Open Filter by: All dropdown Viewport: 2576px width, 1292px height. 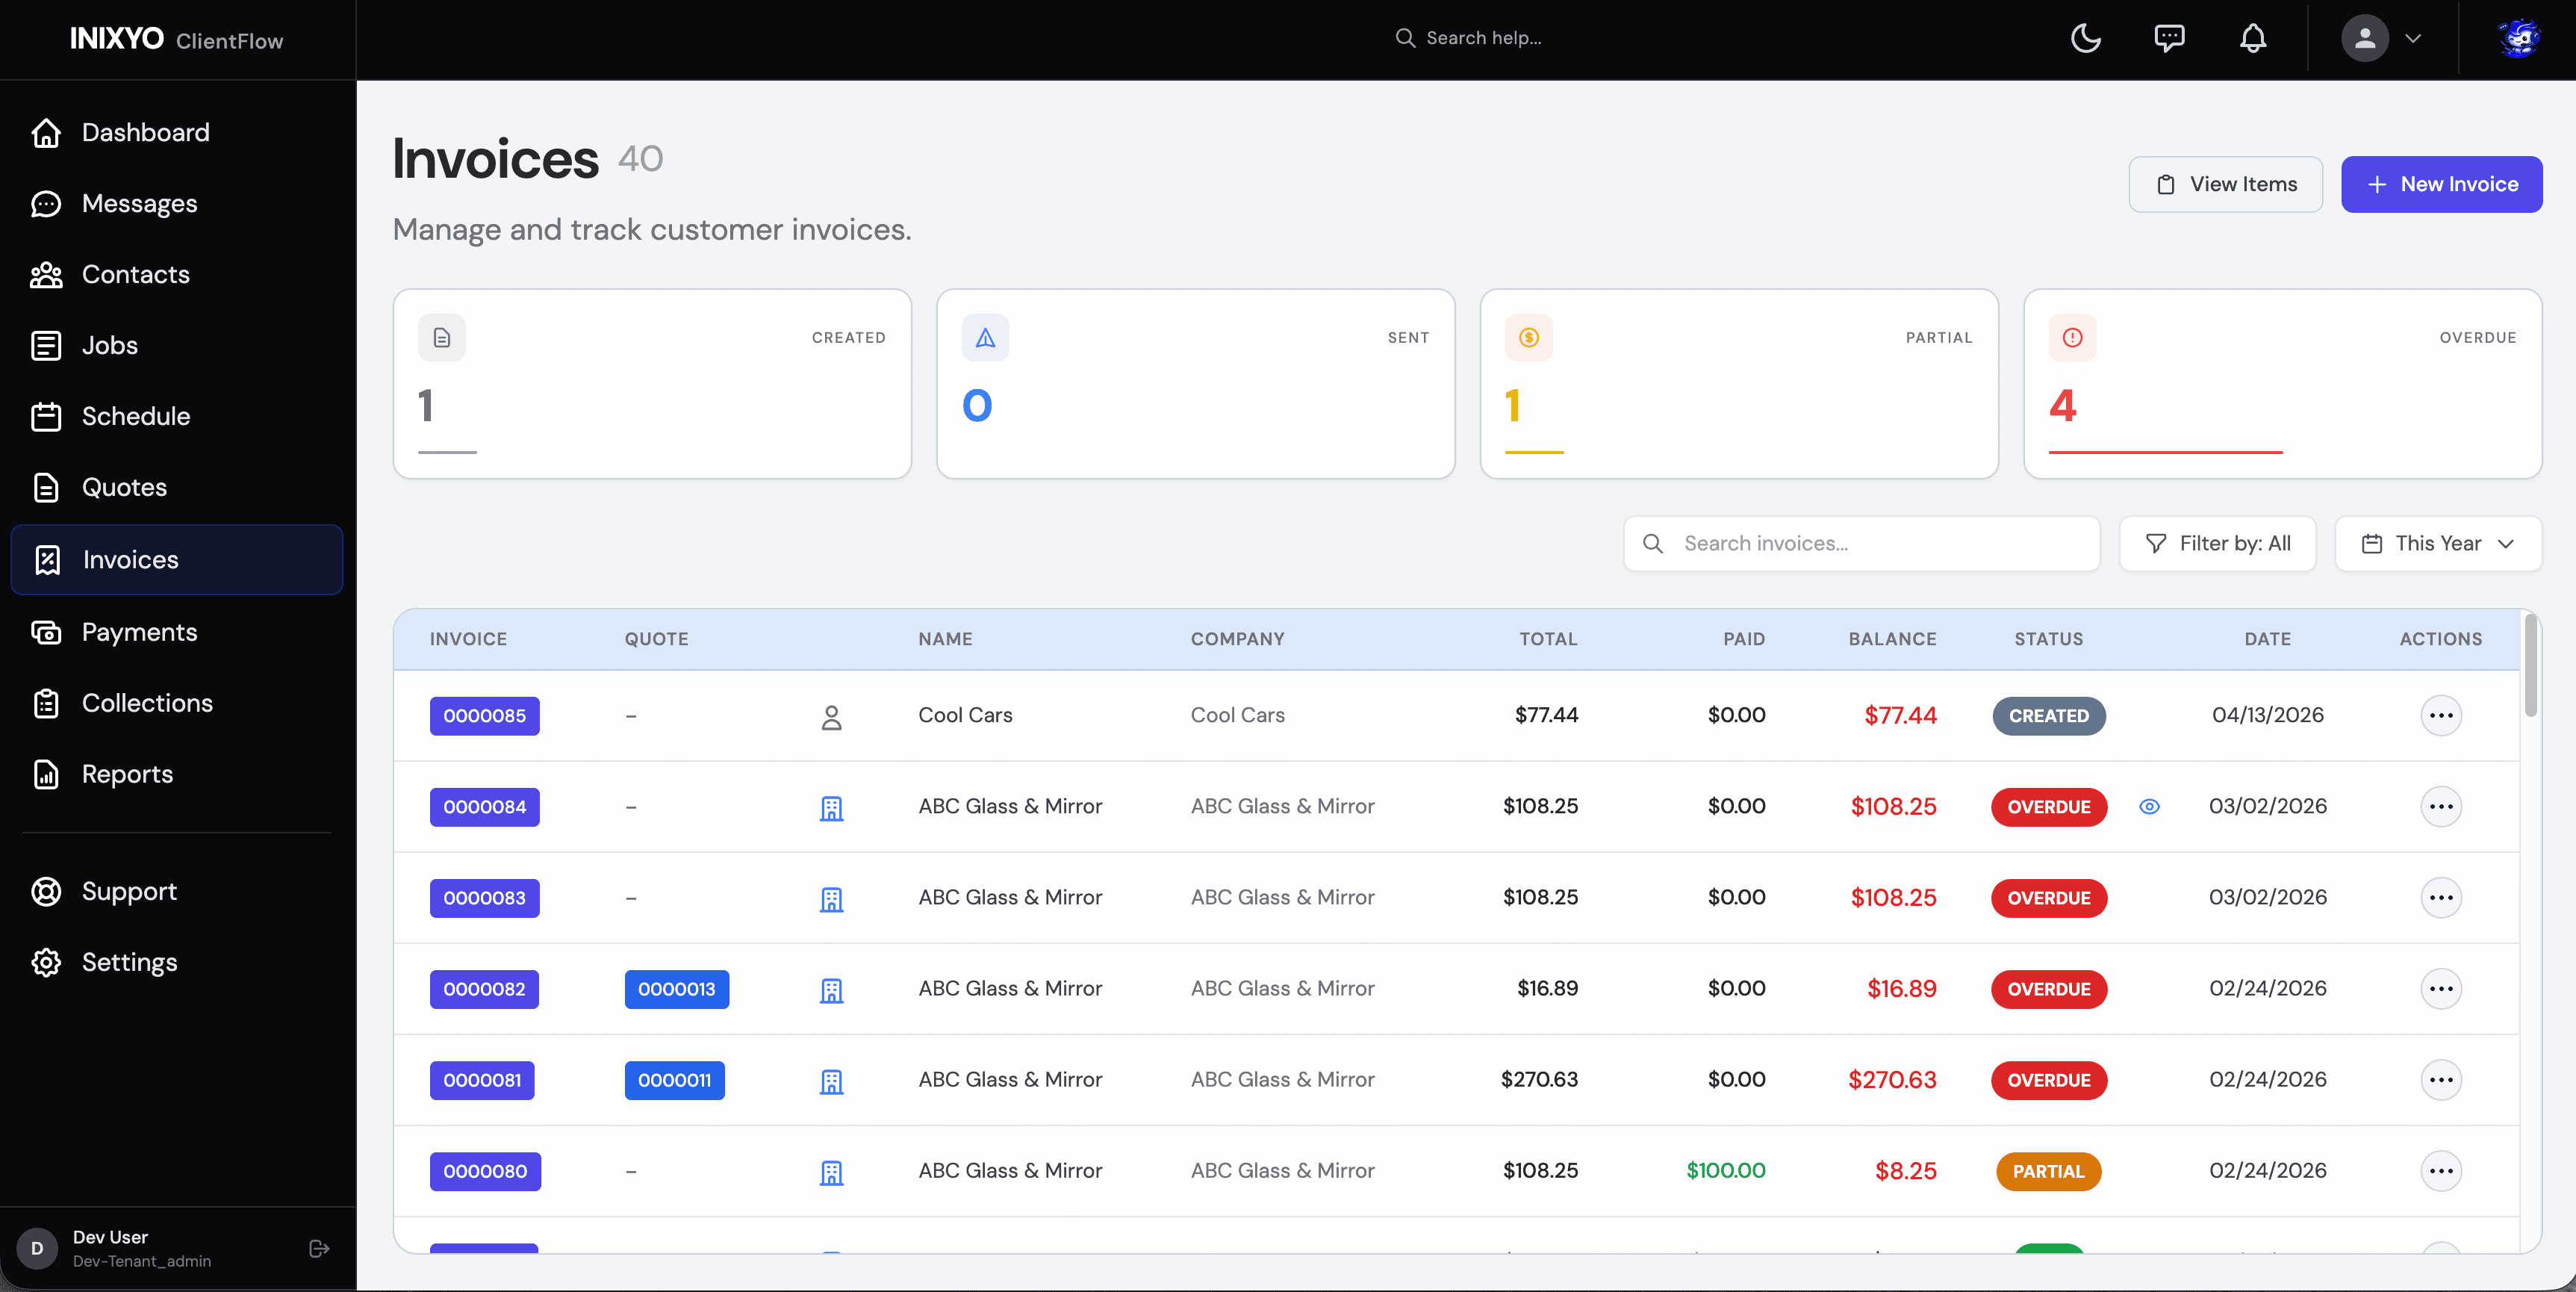[x=2217, y=543]
